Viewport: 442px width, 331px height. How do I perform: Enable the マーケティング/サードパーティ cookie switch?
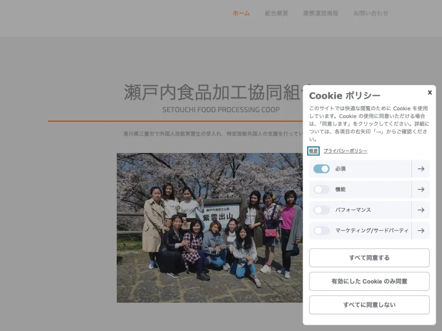click(321, 231)
